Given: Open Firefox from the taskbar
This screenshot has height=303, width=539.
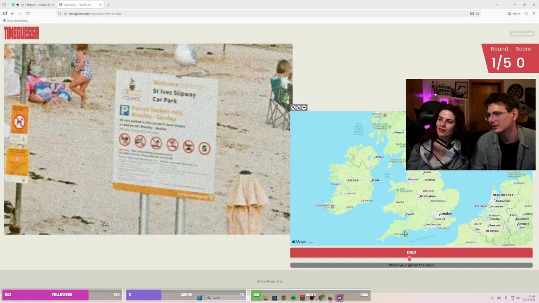Looking at the screenshot, I should coord(330,298).
